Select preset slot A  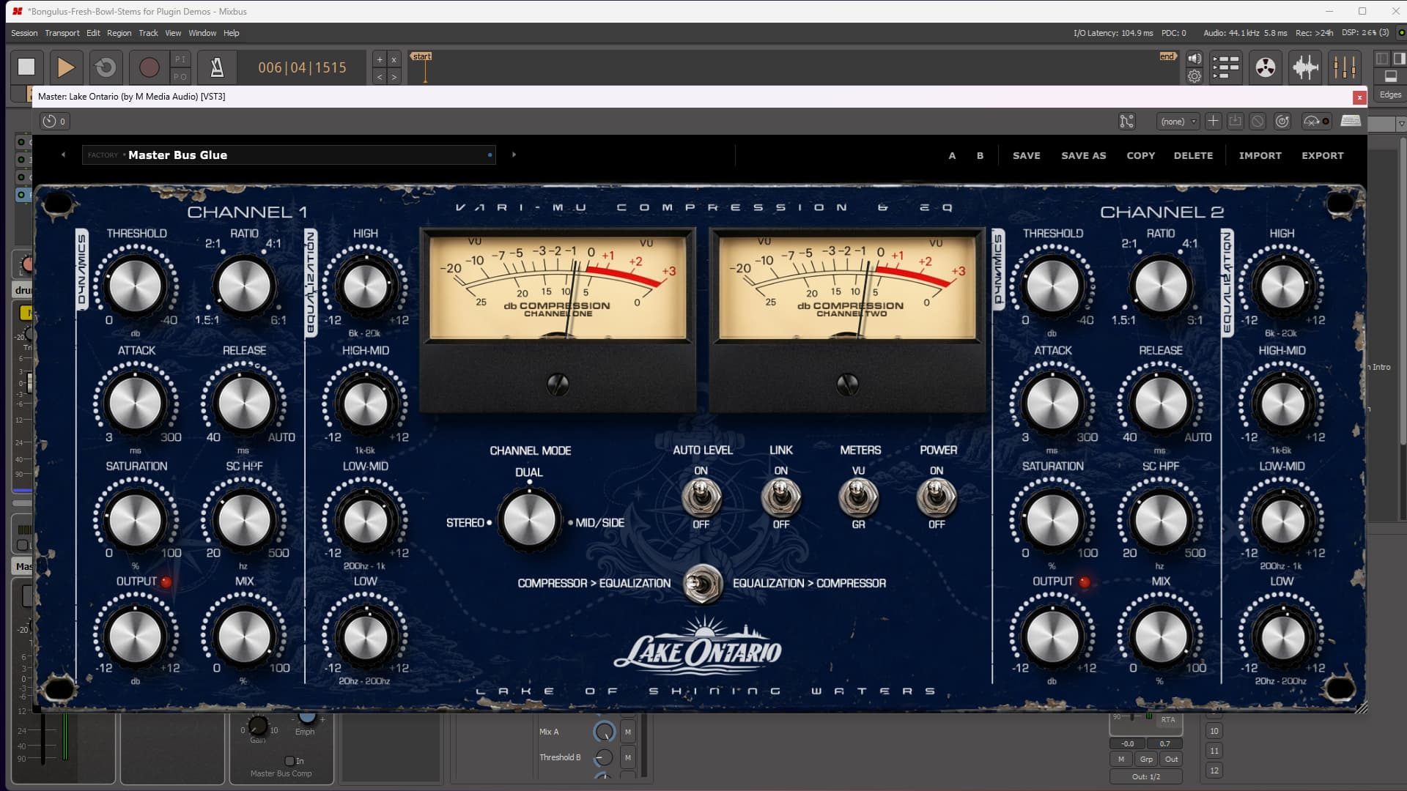[x=952, y=155]
